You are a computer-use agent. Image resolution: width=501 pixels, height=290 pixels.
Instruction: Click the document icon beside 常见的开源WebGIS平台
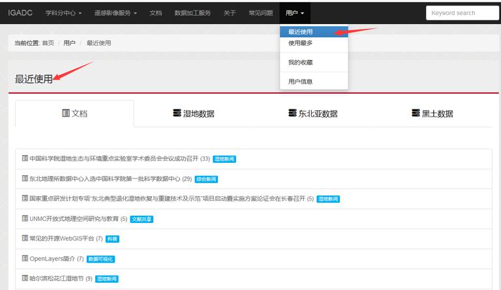(25, 238)
